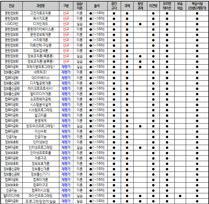Image resolution: width=209 pixels, height=204 pixels.
Task: Click the 출석 ●(1~7주차) cell for 운영체제
Action: coord(97,121)
